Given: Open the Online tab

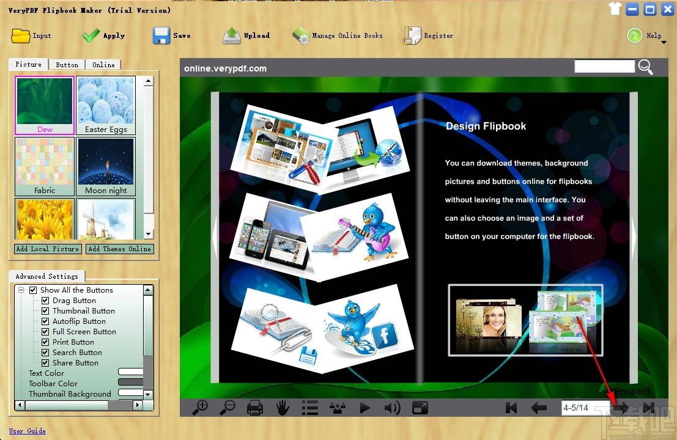Looking at the screenshot, I should tap(103, 64).
